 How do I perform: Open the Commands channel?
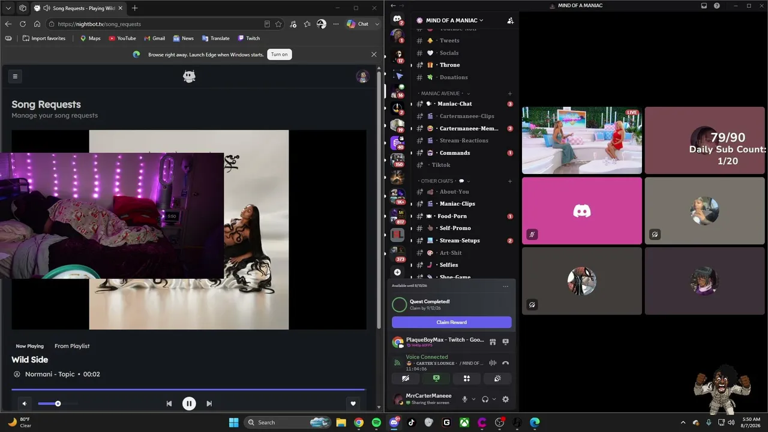[464, 153]
